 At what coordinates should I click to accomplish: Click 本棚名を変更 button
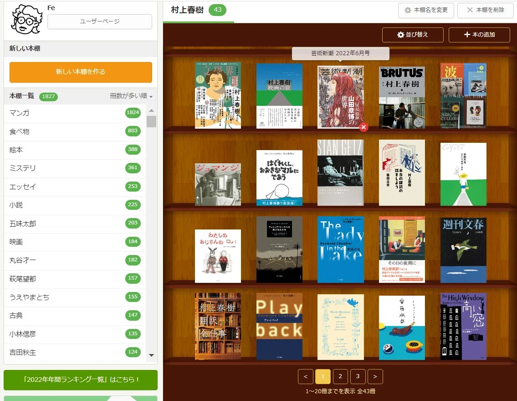(426, 10)
